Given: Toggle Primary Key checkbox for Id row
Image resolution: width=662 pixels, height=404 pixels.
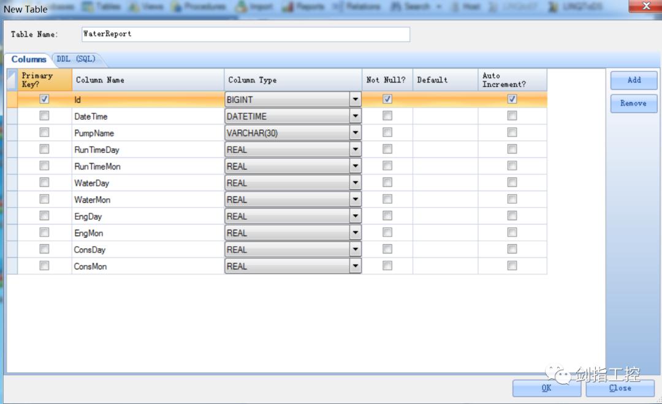Looking at the screenshot, I should tap(44, 99).
